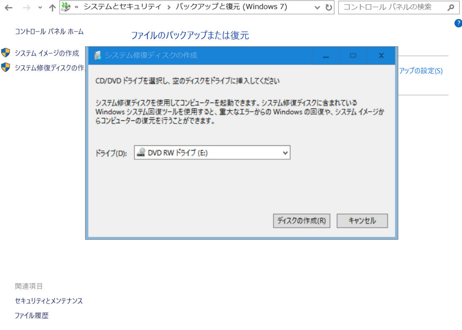Go up one level with up arrow
Image resolution: width=462 pixels, height=330 pixels.
52,8
